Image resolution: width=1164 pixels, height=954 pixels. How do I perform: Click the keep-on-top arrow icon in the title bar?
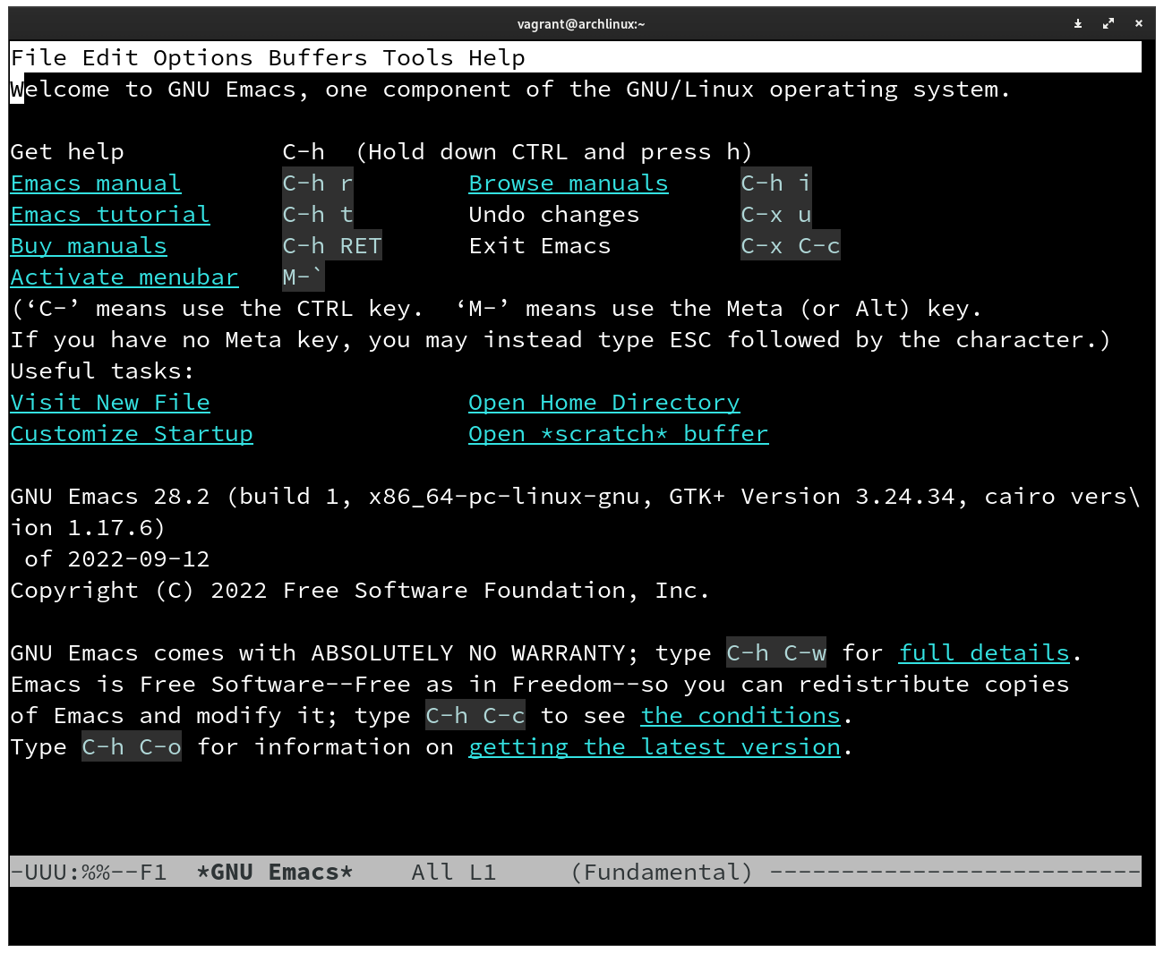point(1078,24)
